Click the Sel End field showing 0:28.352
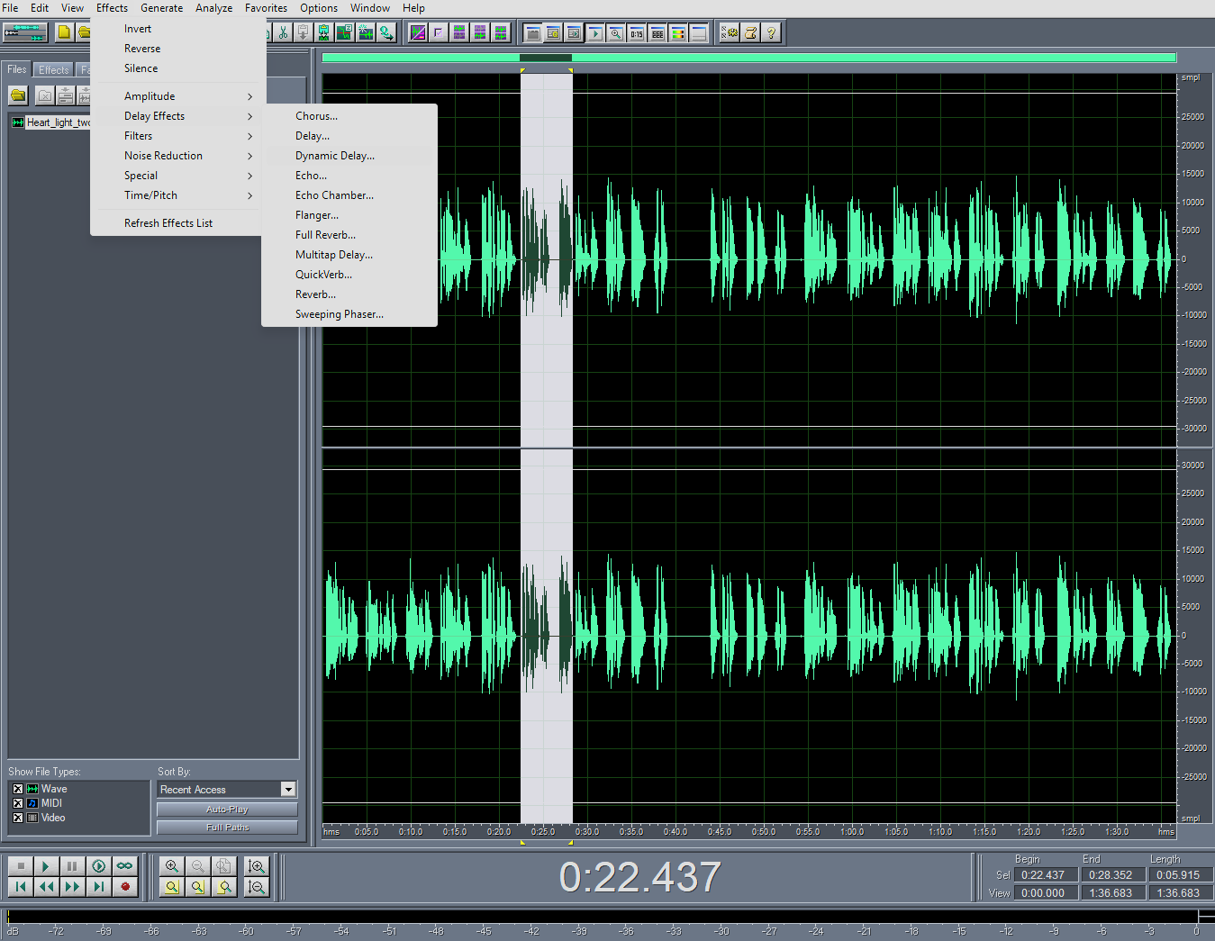This screenshot has width=1215, height=941. click(x=1112, y=874)
